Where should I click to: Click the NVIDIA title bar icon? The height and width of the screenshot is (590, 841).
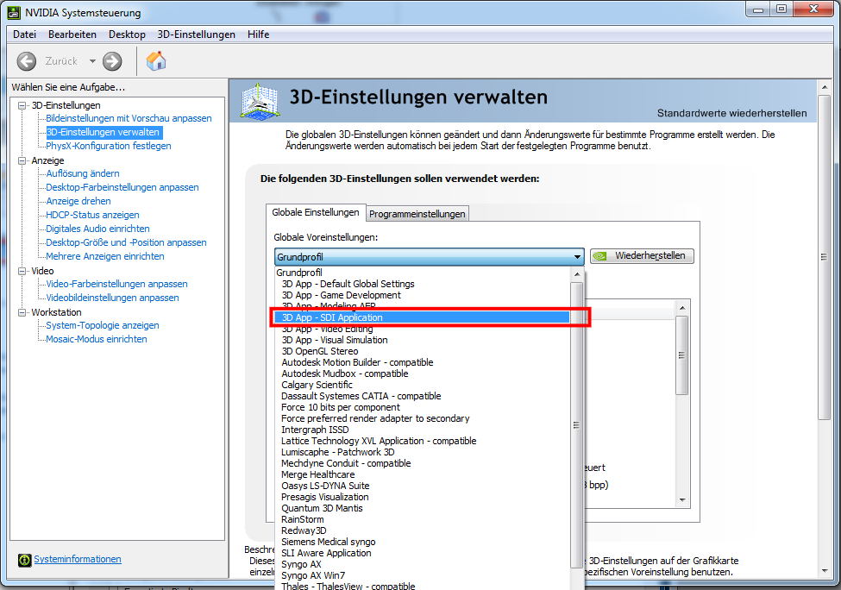coord(14,12)
